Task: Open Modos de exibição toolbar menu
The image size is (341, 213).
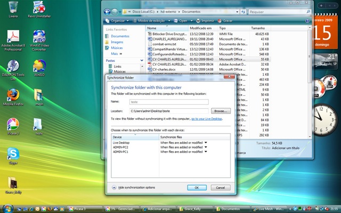Action: [x=152, y=20]
